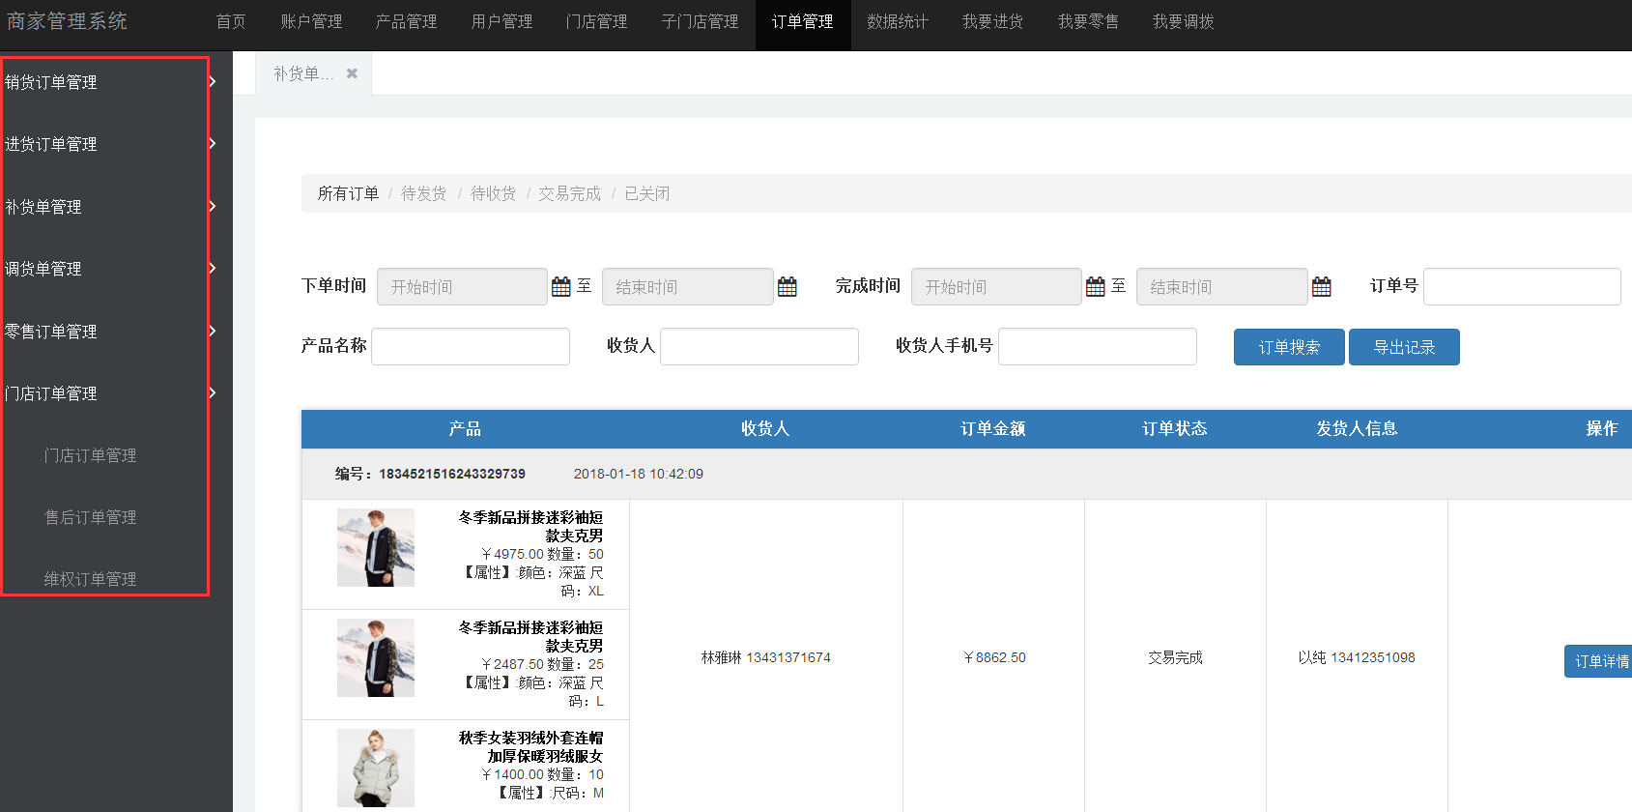Viewport: 1632px width, 812px height.
Task: Focus the 订单号 input field
Action: 1522,286
